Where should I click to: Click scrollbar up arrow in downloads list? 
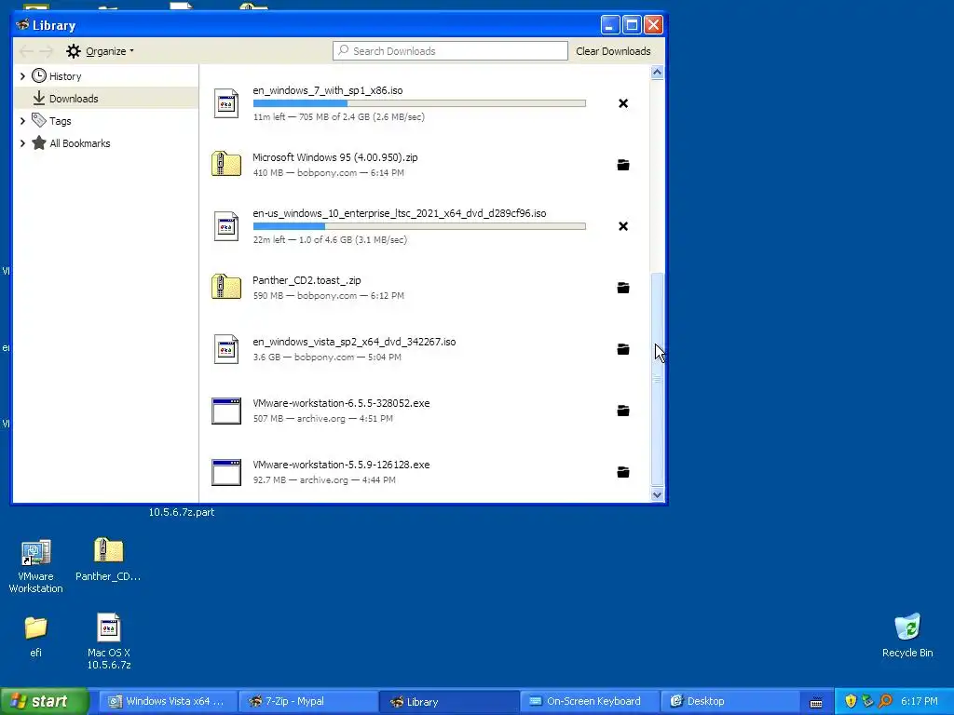[657, 73]
